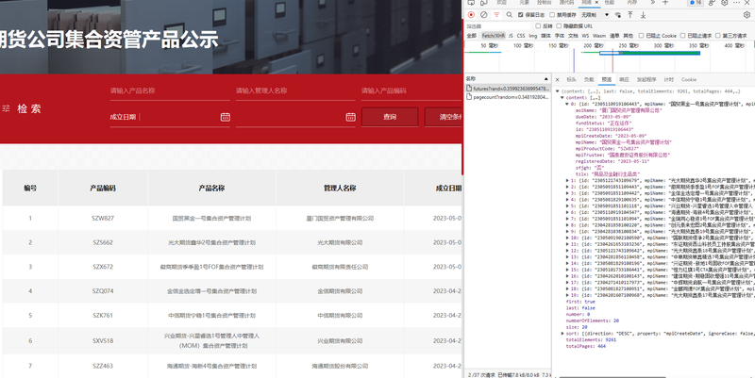Click the import HAR upload arrow
The height and width of the screenshot is (378, 755).
pos(629,15)
